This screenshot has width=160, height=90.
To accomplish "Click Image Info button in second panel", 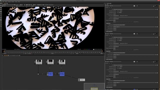I will pyautogui.click(x=108, y=51).
